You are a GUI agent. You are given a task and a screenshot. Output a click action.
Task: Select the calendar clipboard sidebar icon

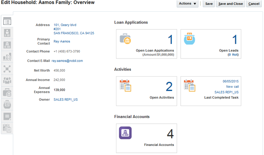point(7,128)
